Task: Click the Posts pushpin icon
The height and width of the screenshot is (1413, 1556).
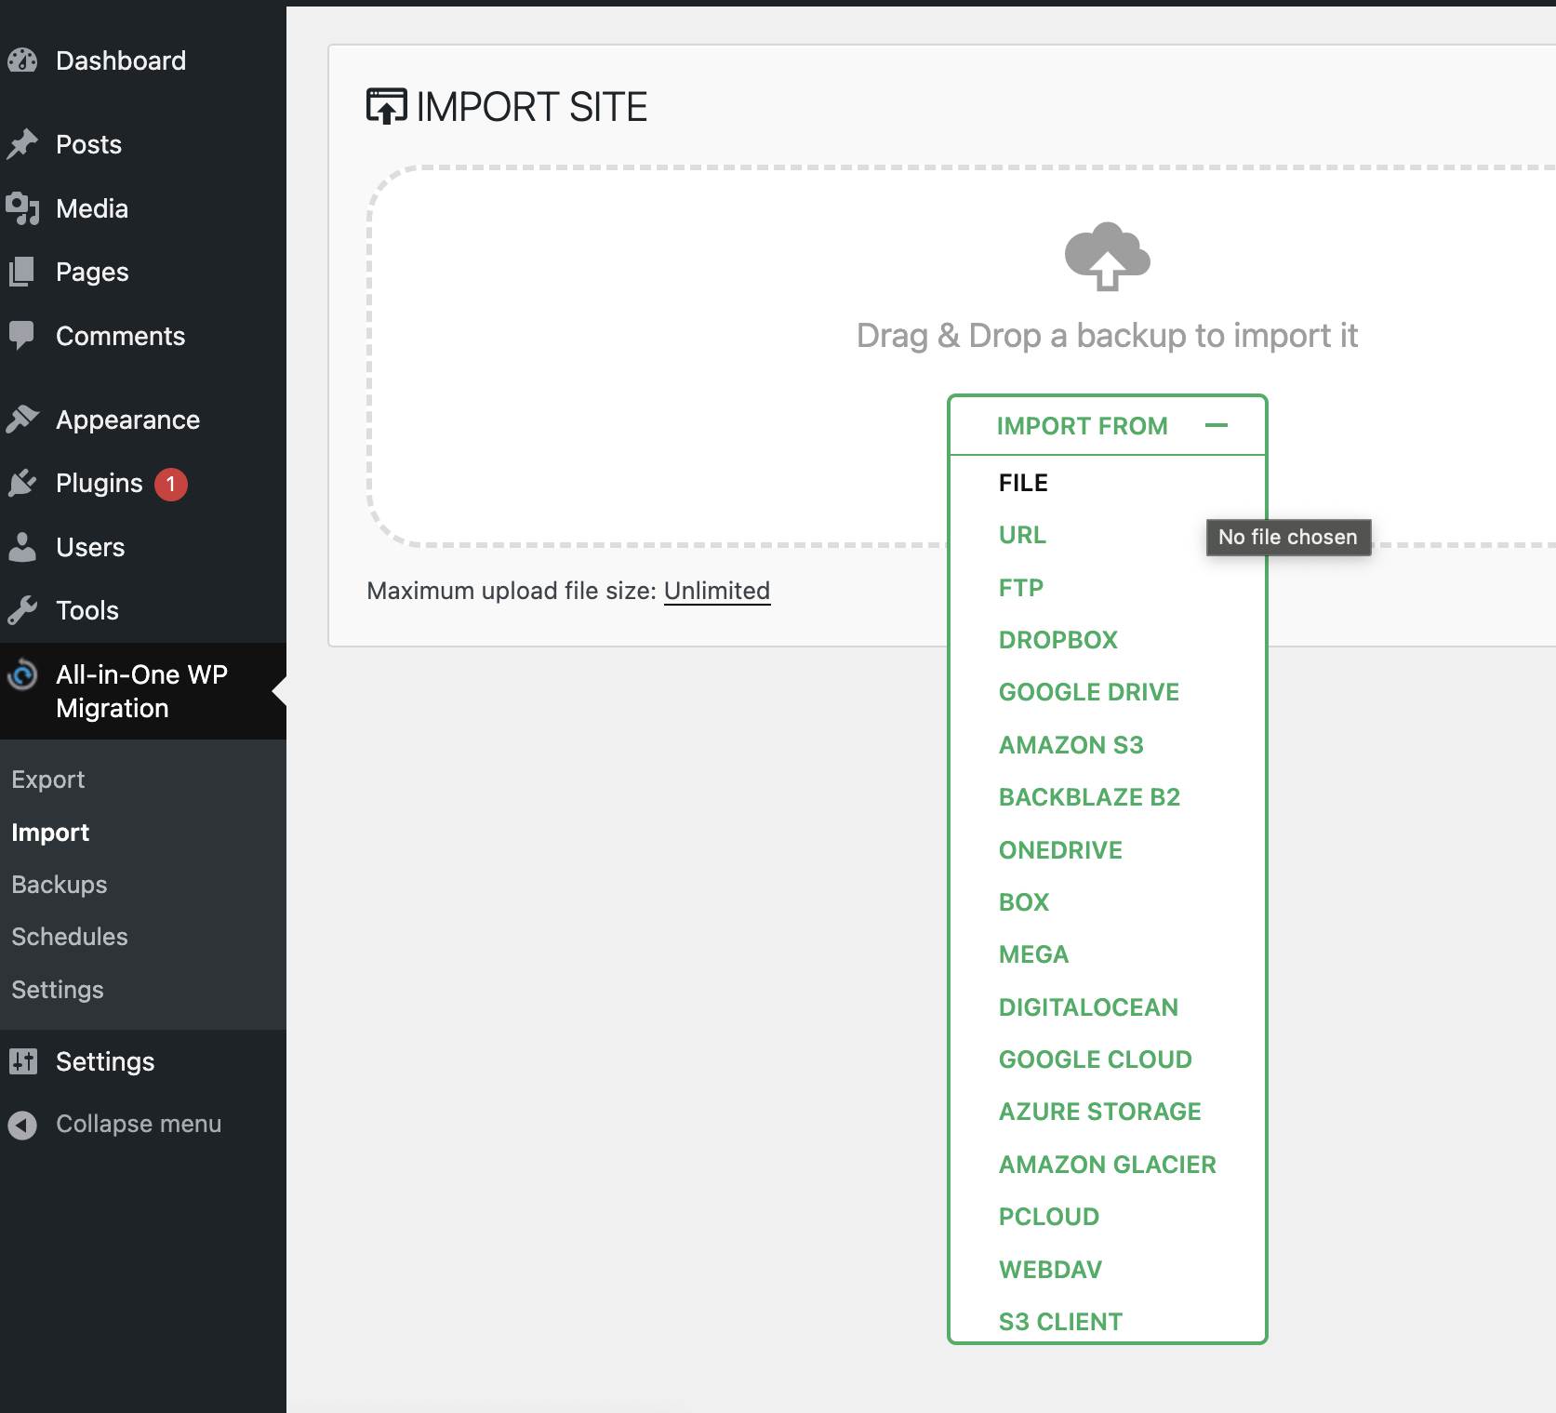Action: point(22,144)
